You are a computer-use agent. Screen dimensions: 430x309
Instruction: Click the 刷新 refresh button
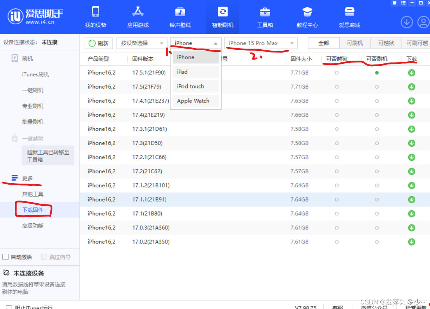coord(99,43)
